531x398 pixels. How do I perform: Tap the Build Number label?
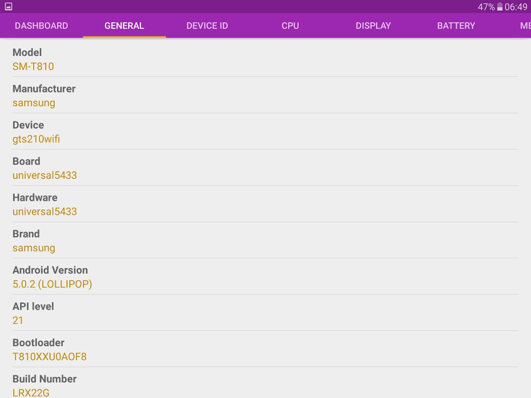(x=44, y=379)
